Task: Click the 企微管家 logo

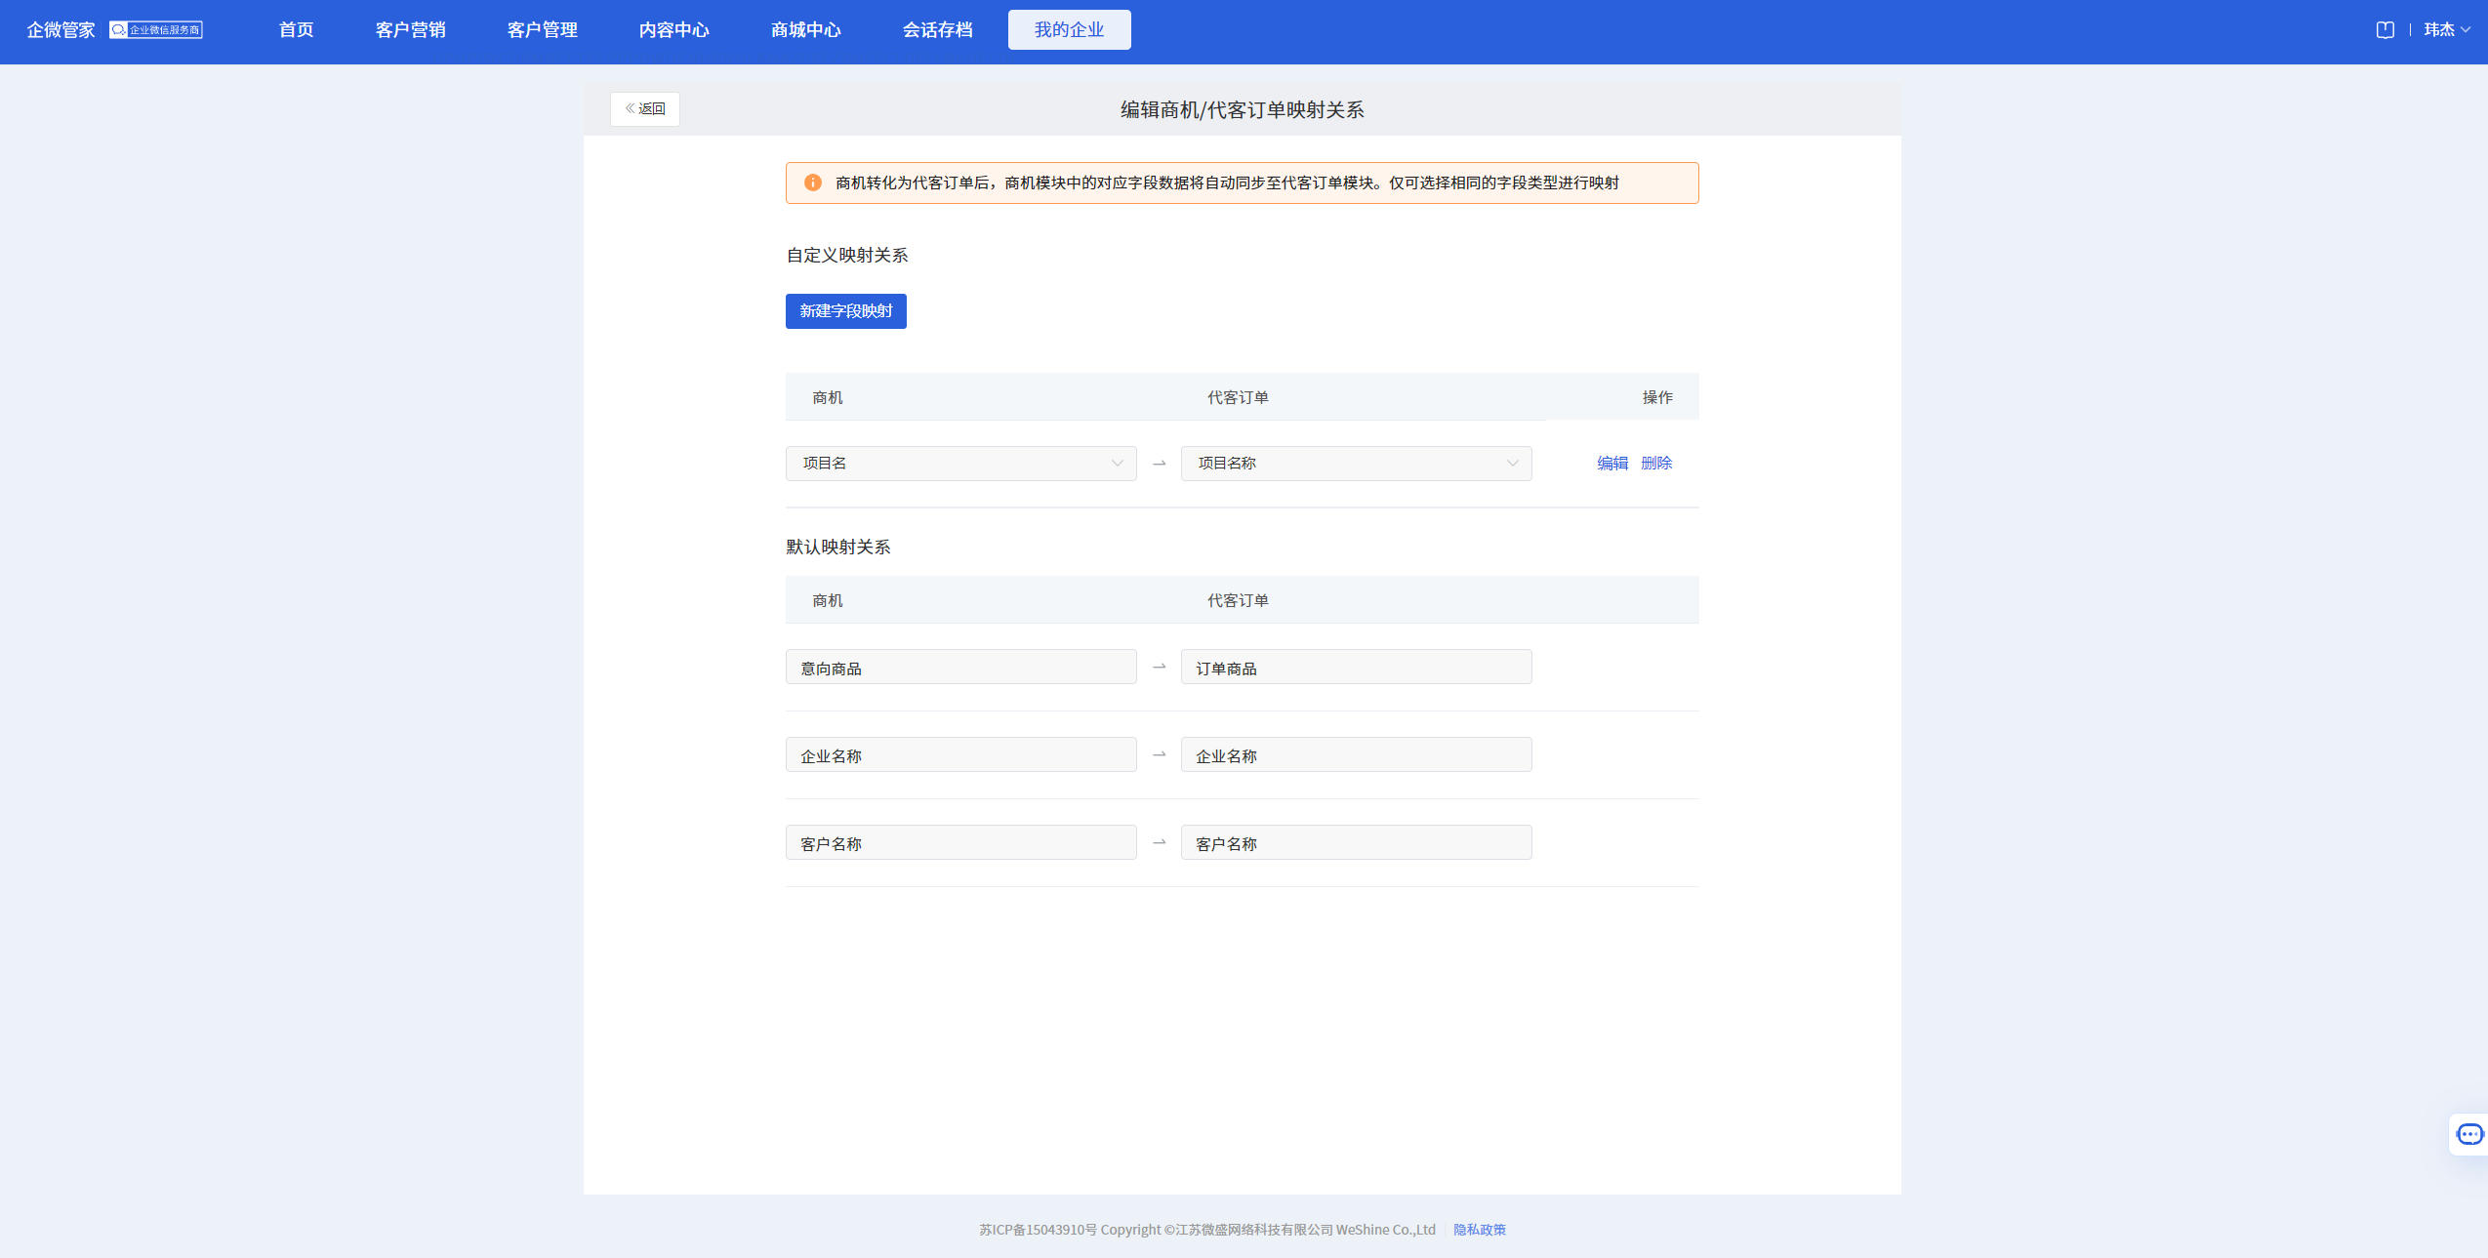Action: pos(61,30)
